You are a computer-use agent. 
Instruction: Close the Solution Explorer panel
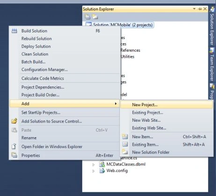pos(205,9)
